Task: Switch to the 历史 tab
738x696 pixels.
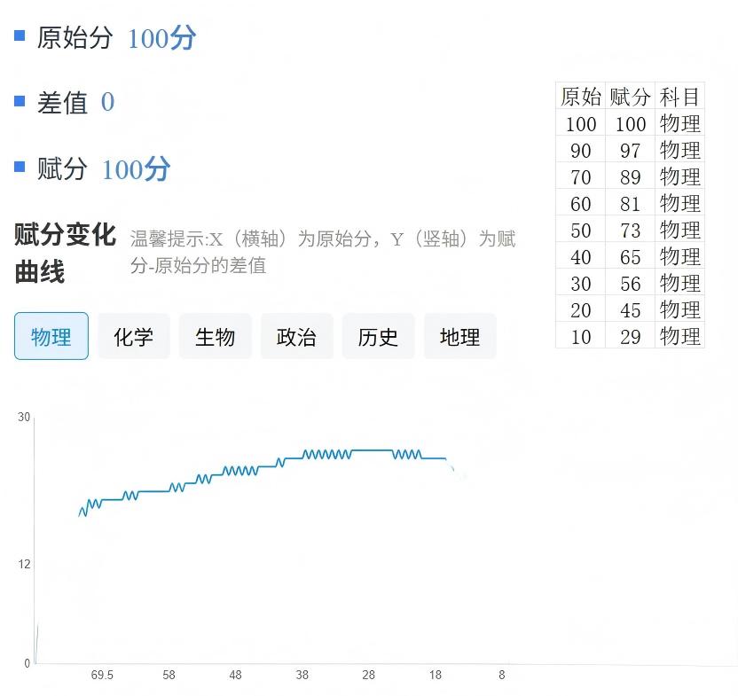Action: (378, 336)
